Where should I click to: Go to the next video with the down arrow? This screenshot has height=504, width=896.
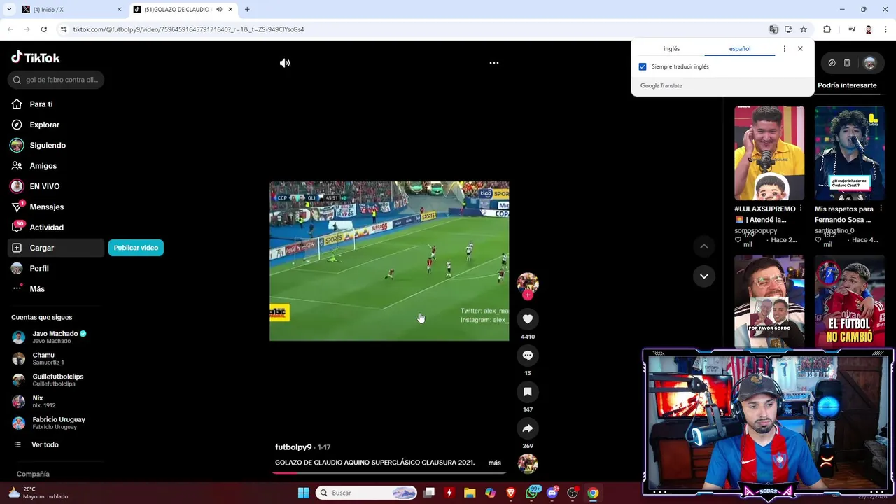coord(704,276)
